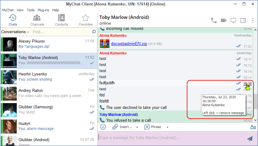
Task: Send message with paper plane icon
Action: click(x=250, y=139)
